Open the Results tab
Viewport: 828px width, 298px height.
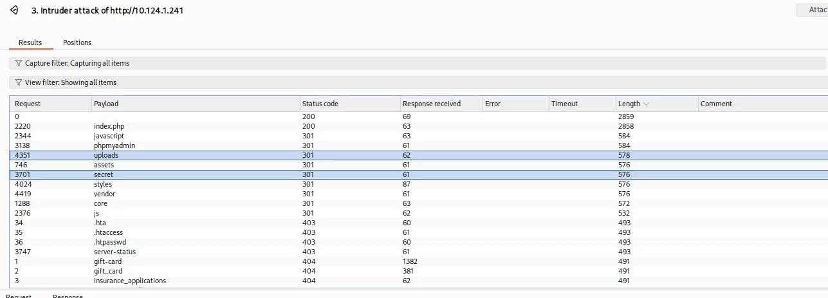click(30, 42)
